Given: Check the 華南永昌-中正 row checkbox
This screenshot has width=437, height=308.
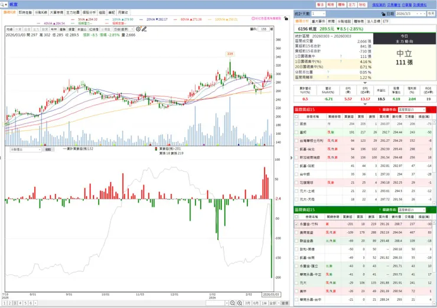Looking at the screenshot, I should [x=296, y=274].
